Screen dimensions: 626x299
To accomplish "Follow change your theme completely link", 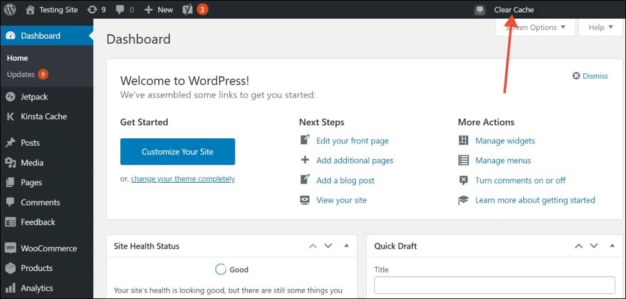I will coord(183,179).
